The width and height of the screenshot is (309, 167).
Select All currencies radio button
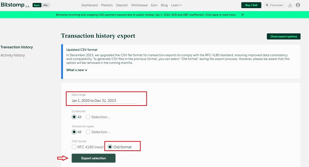[74, 117]
